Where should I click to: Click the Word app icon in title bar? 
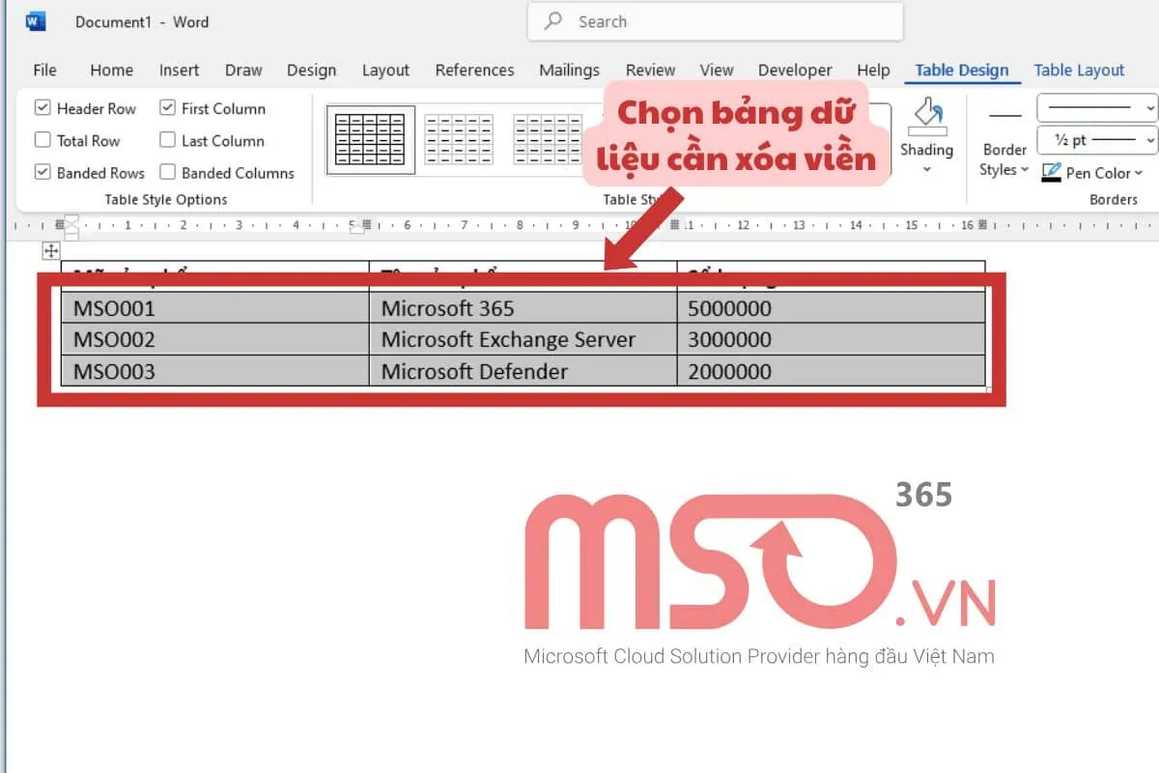36,21
